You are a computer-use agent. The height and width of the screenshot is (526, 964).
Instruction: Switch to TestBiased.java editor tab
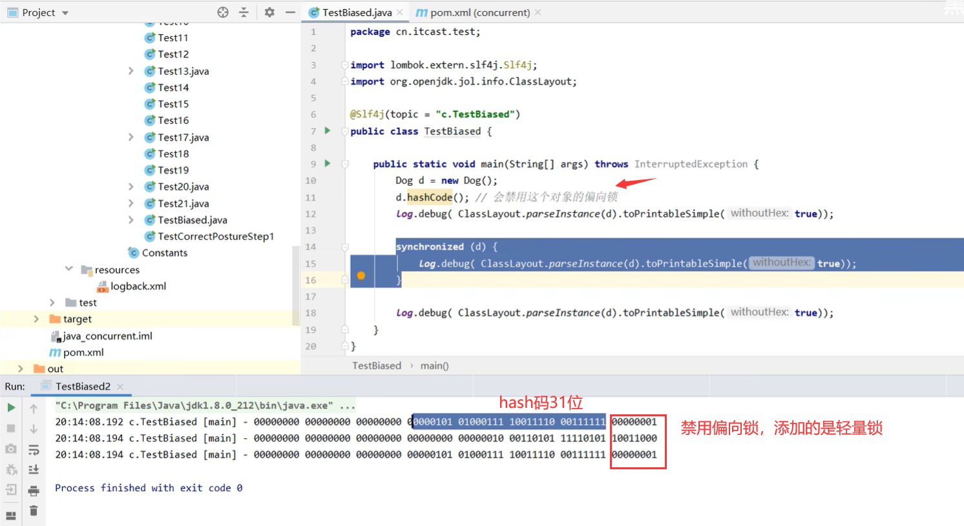tap(357, 12)
